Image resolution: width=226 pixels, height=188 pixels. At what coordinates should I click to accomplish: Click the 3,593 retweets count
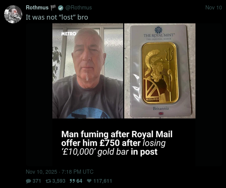[59, 181]
